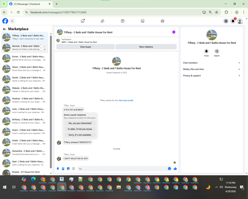
Task: Attach a photo with image icon
Action: (63, 169)
